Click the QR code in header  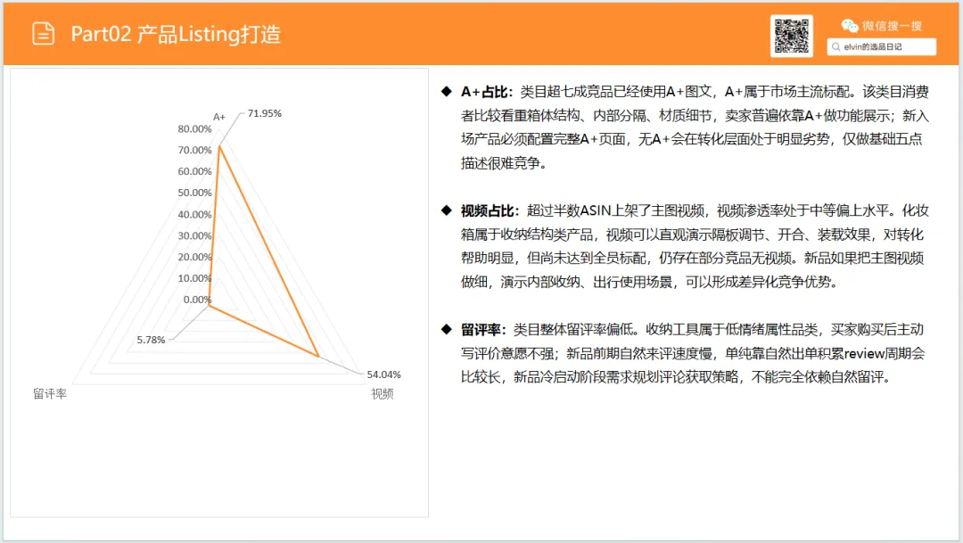point(792,37)
